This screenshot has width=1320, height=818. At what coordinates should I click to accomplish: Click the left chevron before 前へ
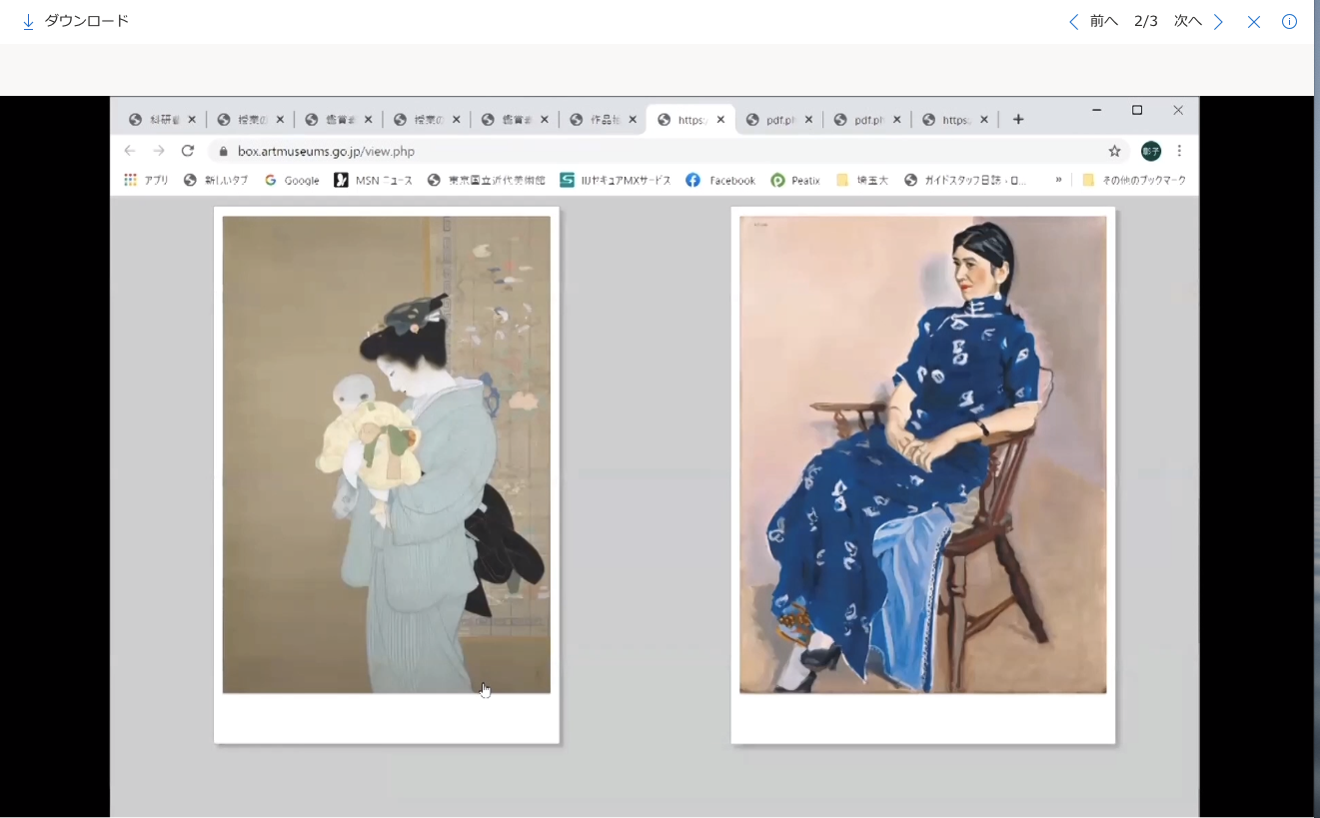pyautogui.click(x=1074, y=22)
